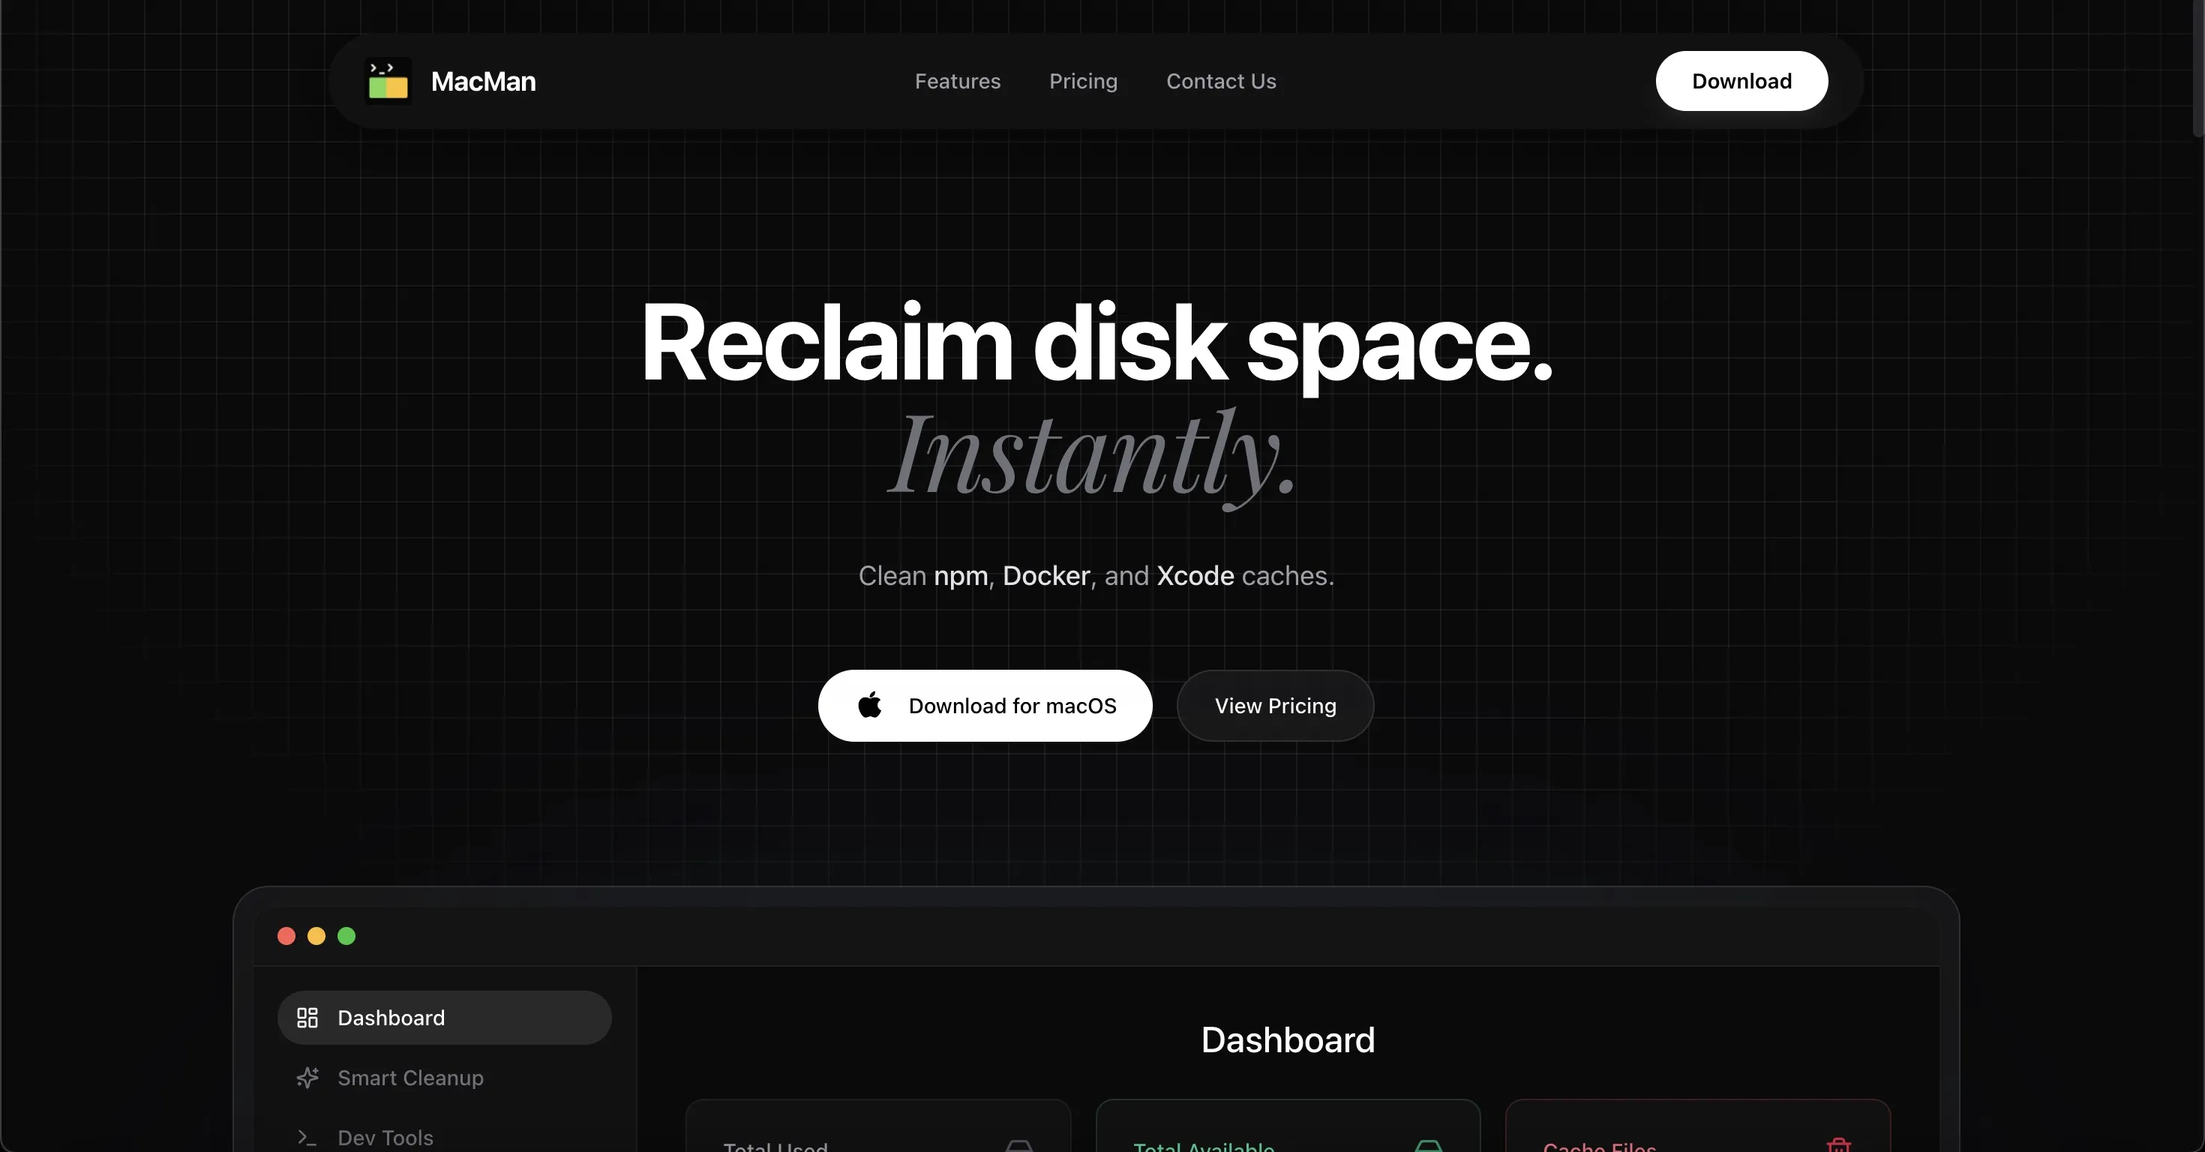Click the MacMan brand name text
The width and height of the screenshot is (2205, 1152).
click(484, 81)
